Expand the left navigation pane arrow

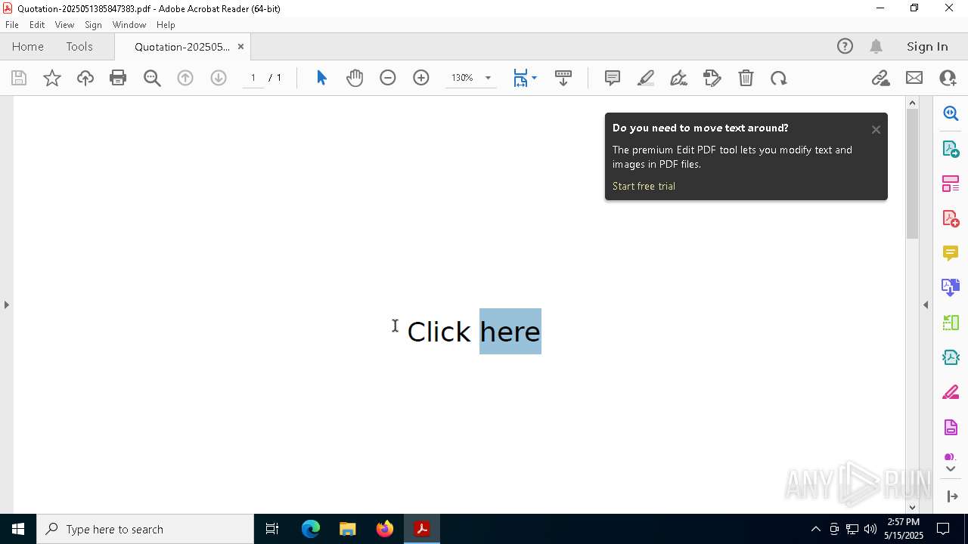tap(7, 304)
